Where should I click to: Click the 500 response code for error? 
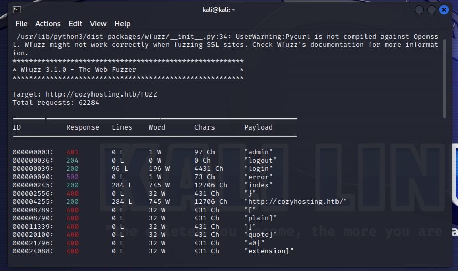(x=72, y=177)
